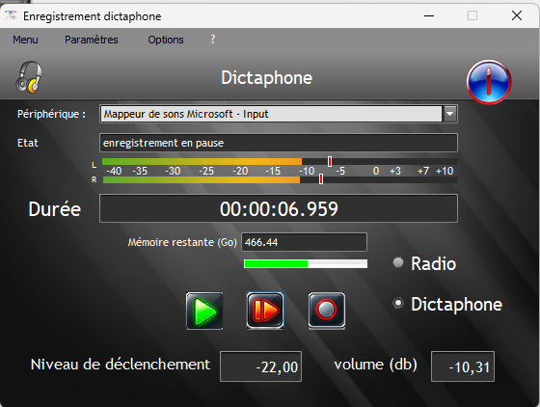Screen dimensions: 540x407
Task: Click the L channel level meter bar
Action: [x=280, y=161]
